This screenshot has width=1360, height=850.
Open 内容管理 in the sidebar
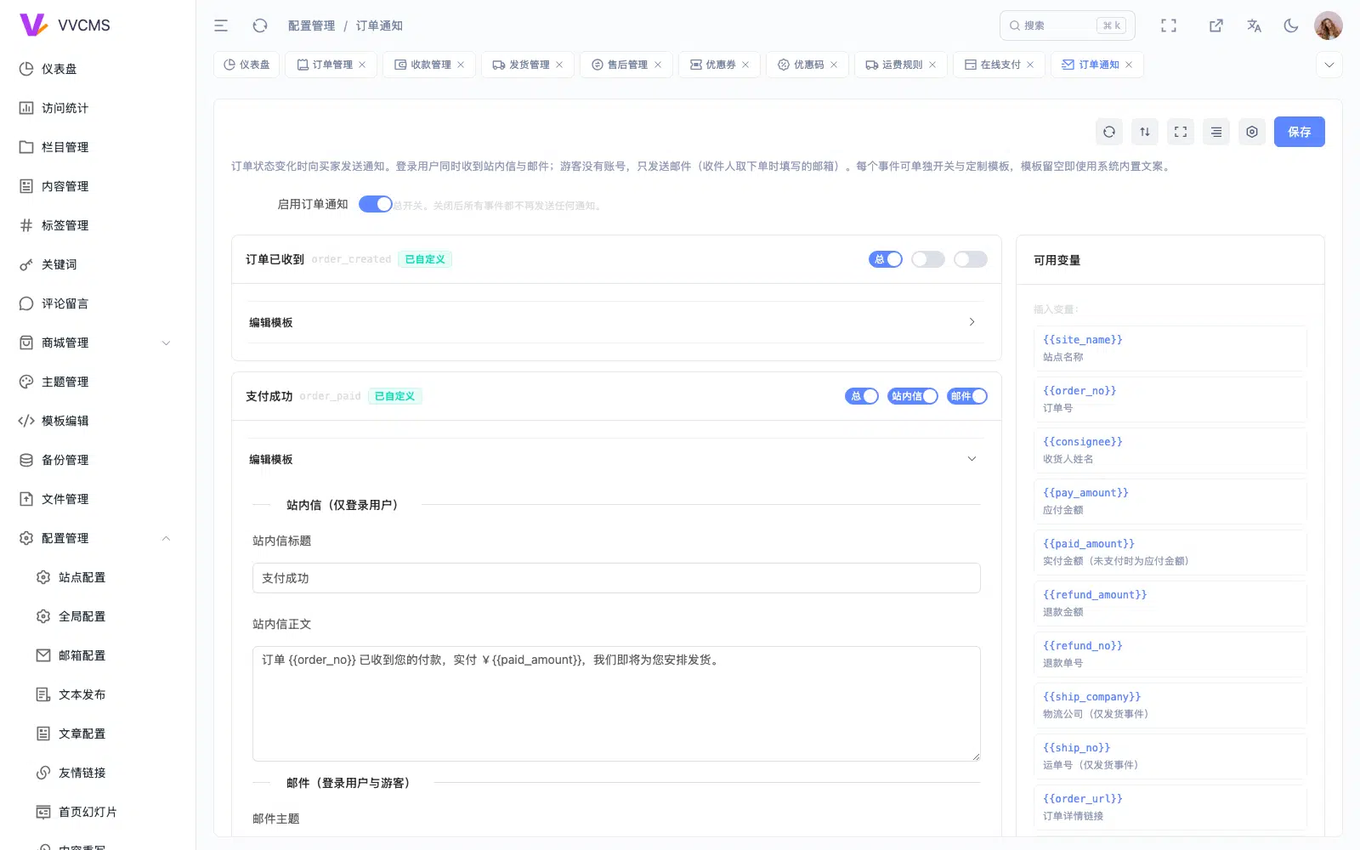[x=98, y=186]
